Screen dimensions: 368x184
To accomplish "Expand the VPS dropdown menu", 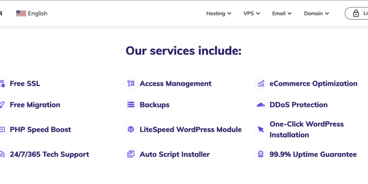I will coord(252,13).
